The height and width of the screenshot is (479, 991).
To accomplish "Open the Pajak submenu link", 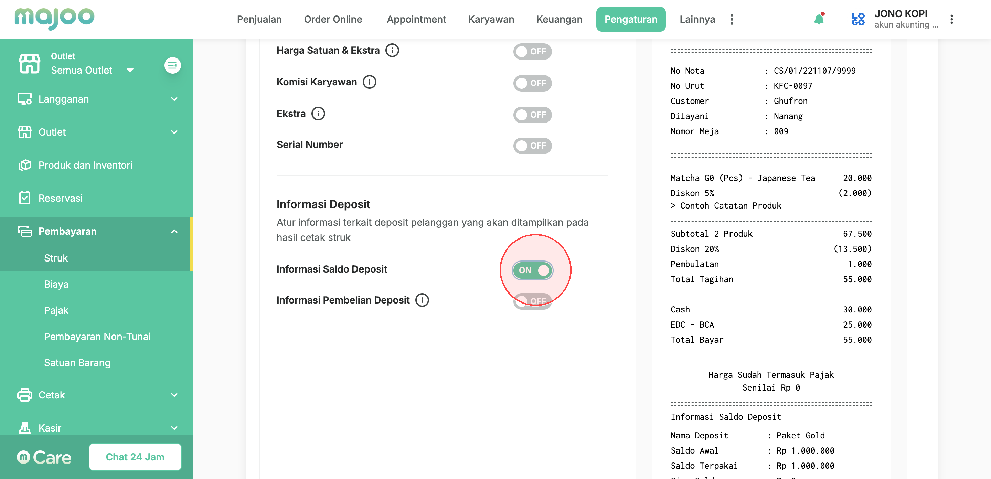I will click(56, 310).
